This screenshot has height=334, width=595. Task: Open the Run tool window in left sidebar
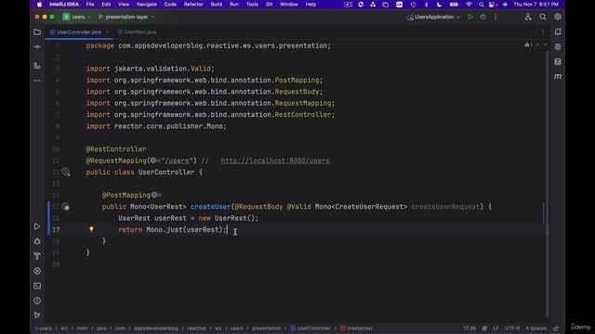pos(37,226)
